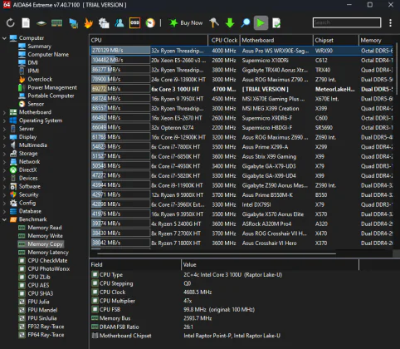Select the 270129 MB/s result row
Screen dimensions: 400x349
pyautogui.click(x=241, y=51)
